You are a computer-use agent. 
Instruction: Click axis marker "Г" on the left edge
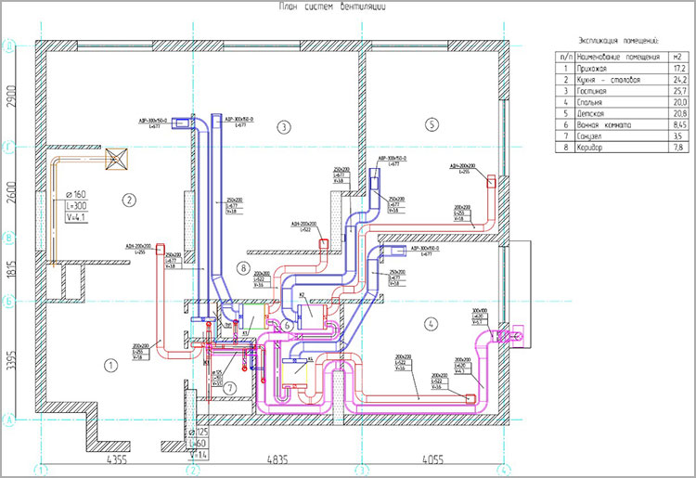pyautogui.click(x=9, y=147)
